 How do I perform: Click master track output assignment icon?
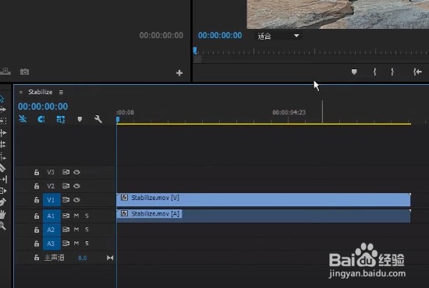[110, 258]
